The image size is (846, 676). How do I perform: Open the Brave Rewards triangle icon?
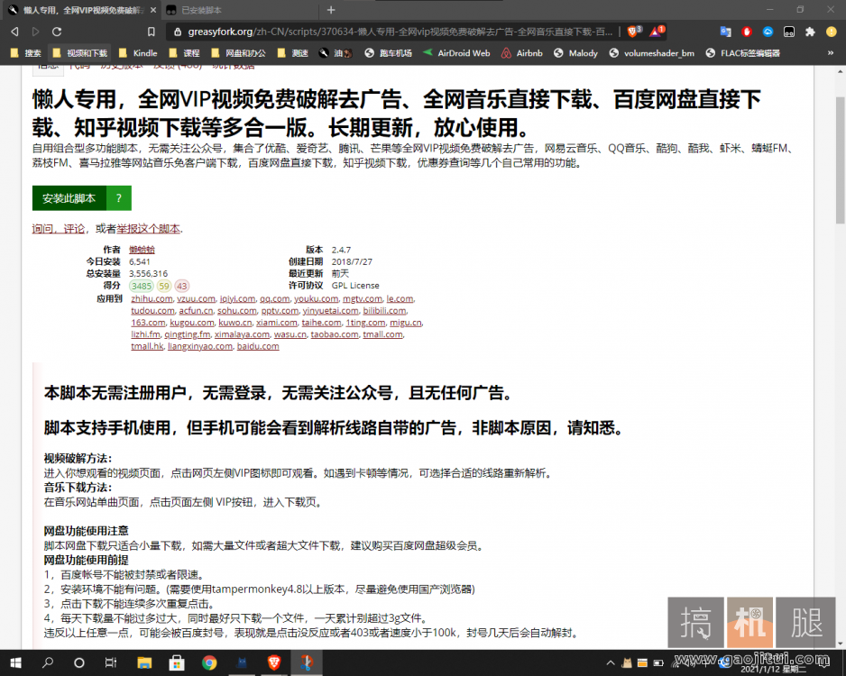657,32
